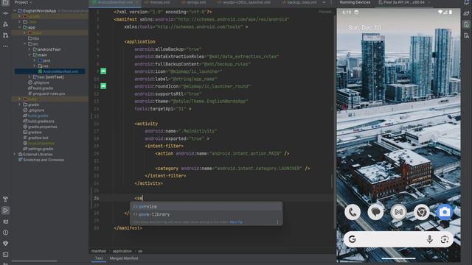Expand the res folder
This screenshot has height=265, width=472.
coord(35,66)
